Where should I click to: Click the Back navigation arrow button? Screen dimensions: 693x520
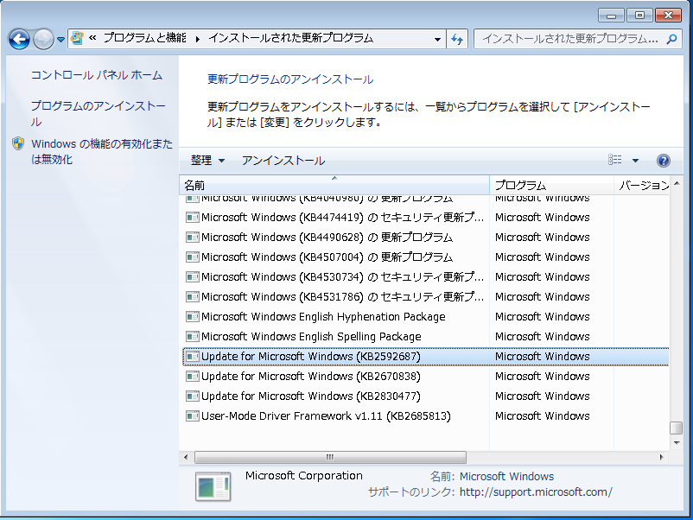click(20, 39)
